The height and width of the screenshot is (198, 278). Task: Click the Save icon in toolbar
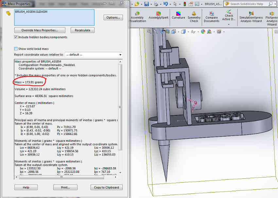[x=147, y=4]
